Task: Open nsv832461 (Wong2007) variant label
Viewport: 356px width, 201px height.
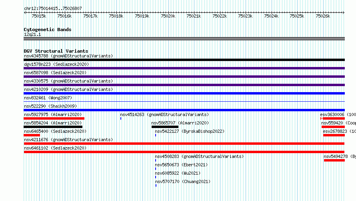Action: (48, 98)
